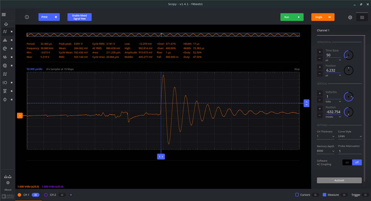The height and width of the screenshot is (201, 371).
Task: Select the Oscilloscope instrument icon
Action: [x=5, y=32]
